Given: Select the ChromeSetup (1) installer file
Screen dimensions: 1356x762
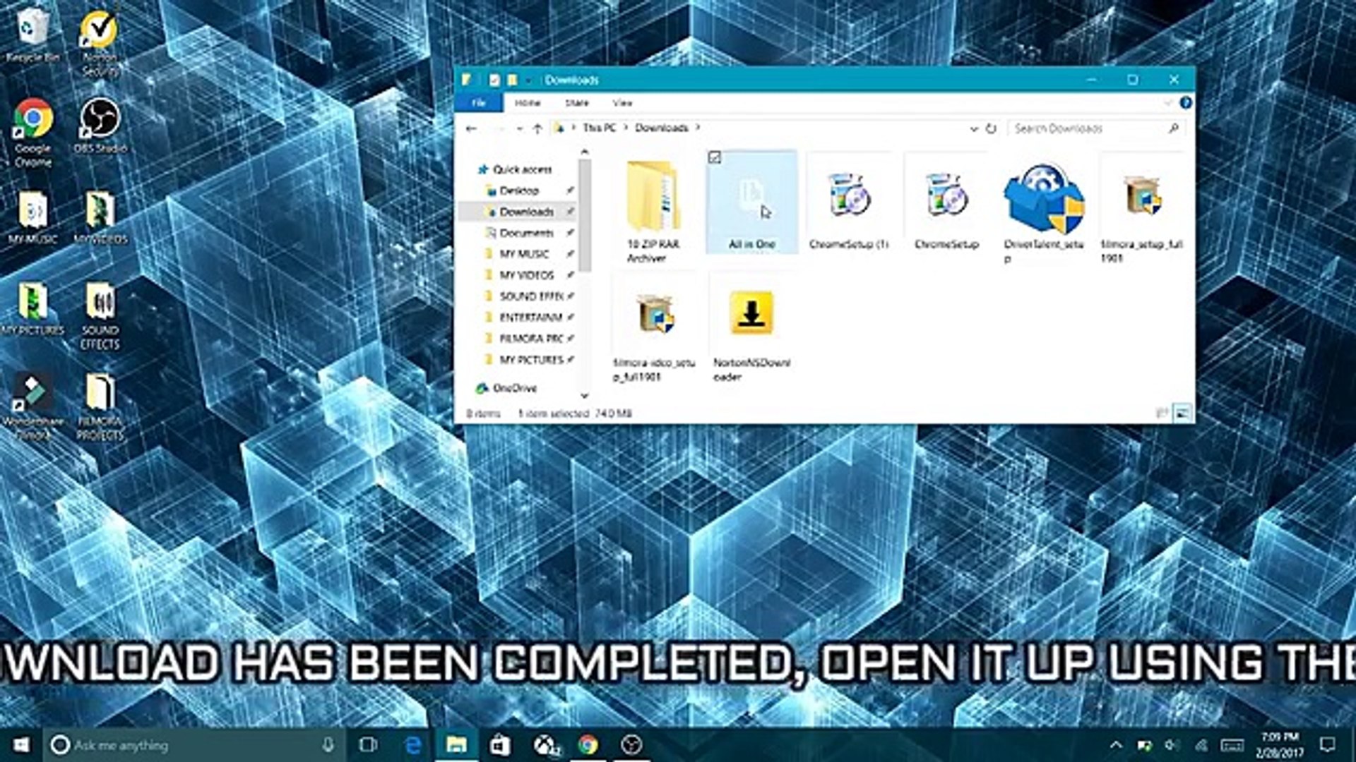Looking at the screenshot, I should pyautogui.click(x=848, y=195).
